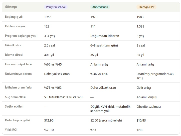Select the 40+ yıl follow-up cell

50,55
